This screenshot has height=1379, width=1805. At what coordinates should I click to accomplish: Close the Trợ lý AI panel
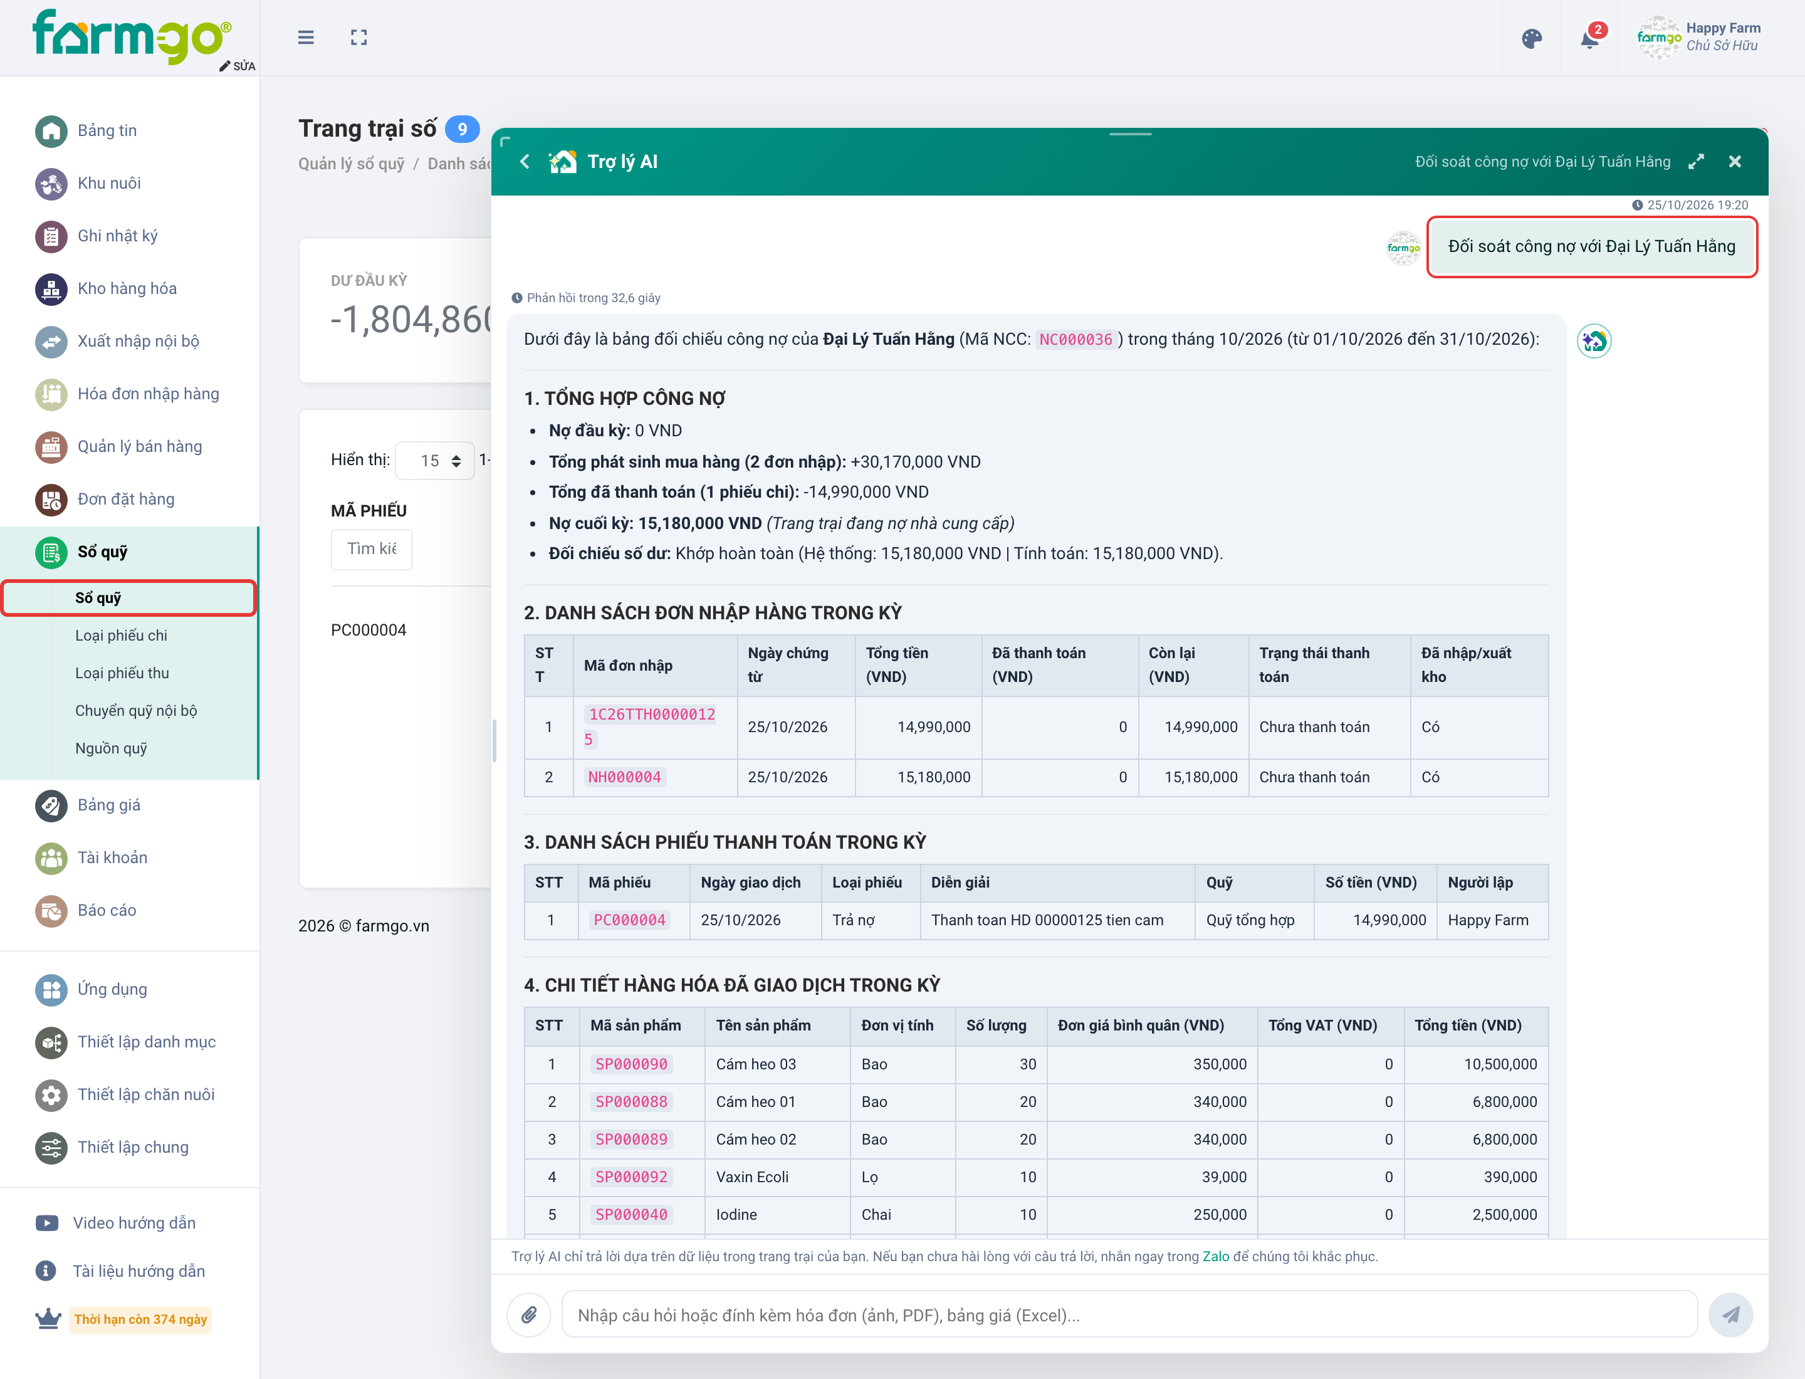pyautogui.click(x=1734, y=162)
